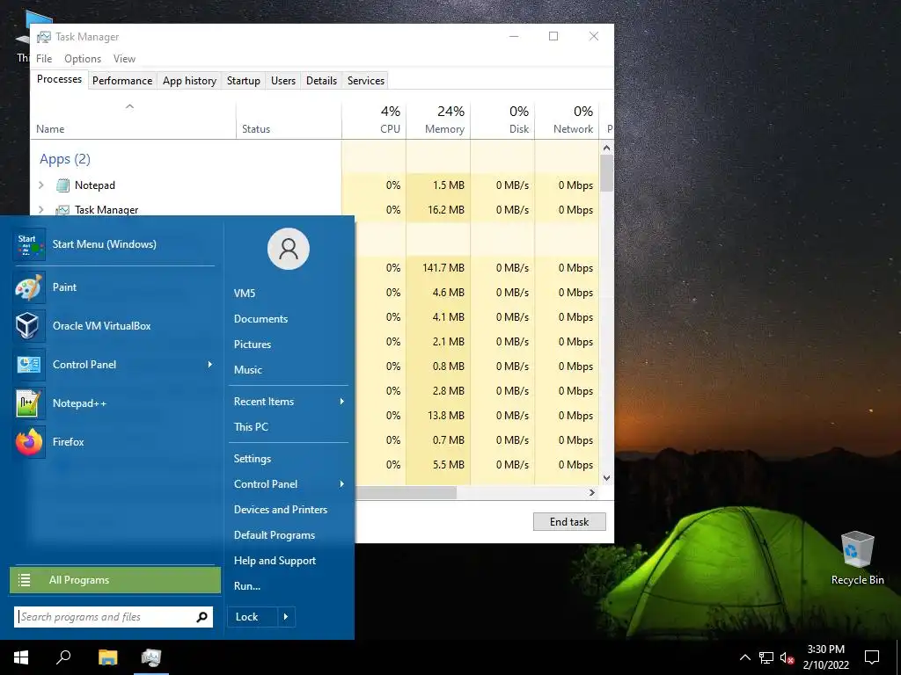Image resolution: width=901 pixels, height=675 pixels.
Task: Click the scroll down arrow in process list
Action: coord(606,477)
